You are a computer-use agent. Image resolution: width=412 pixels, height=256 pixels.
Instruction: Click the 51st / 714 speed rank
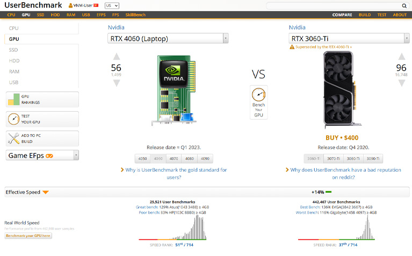point(184,245)
